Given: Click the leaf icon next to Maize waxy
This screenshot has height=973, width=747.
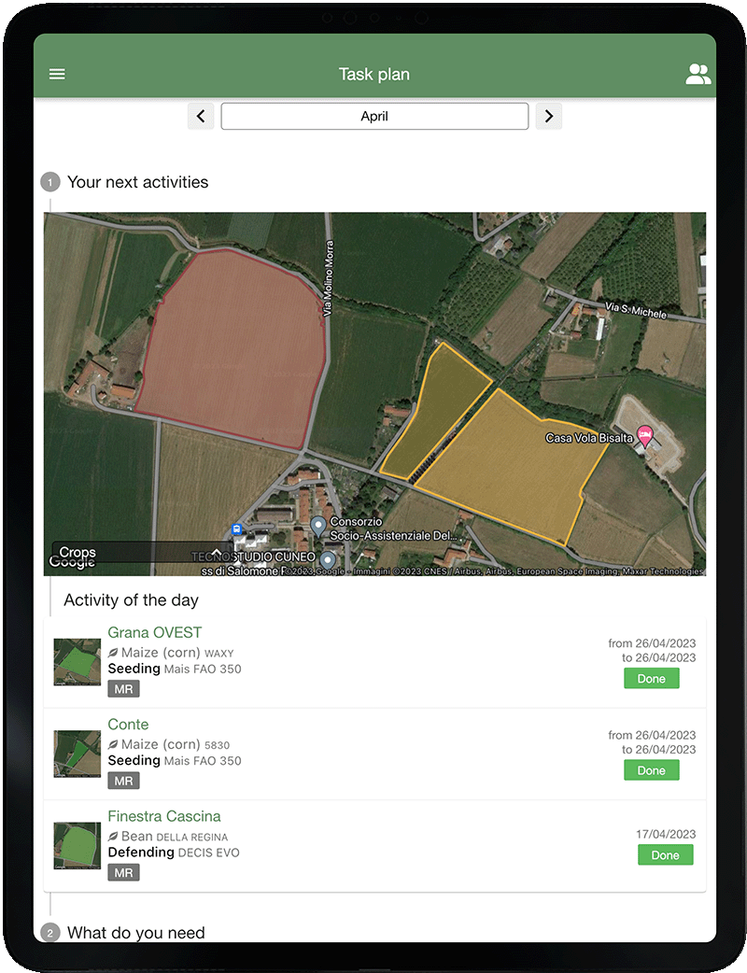Looking at the screenshot, I should [115, 653].
